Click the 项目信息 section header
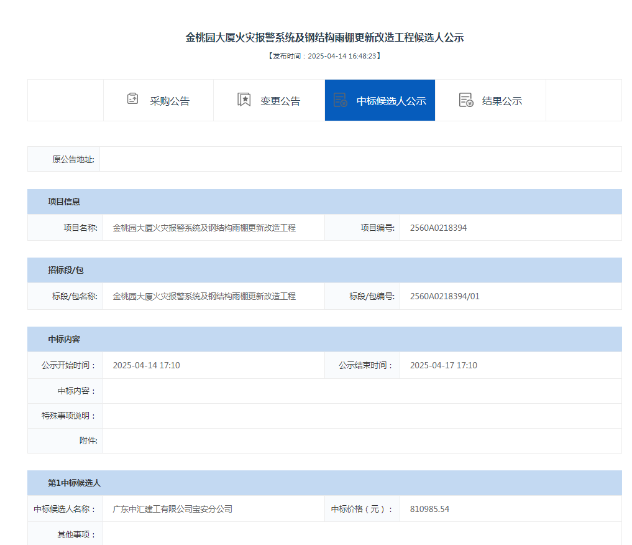Viewport: 632px width, 545px height. pos(324,202)
